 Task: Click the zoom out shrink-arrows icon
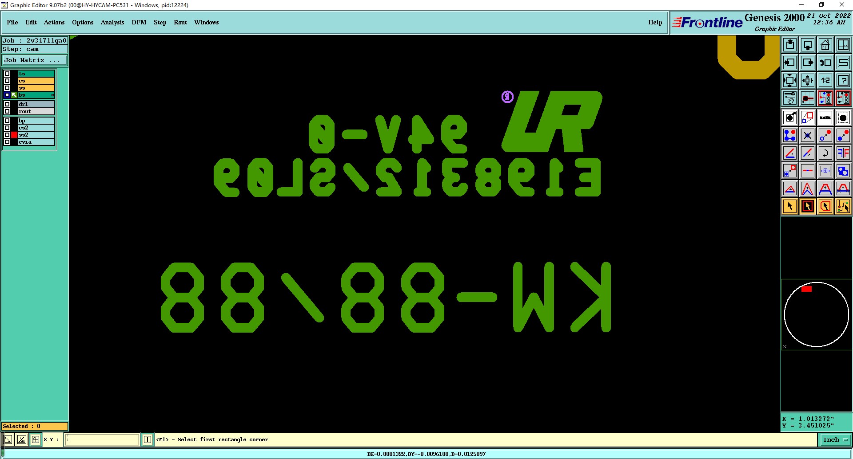(x=808, y=80)
